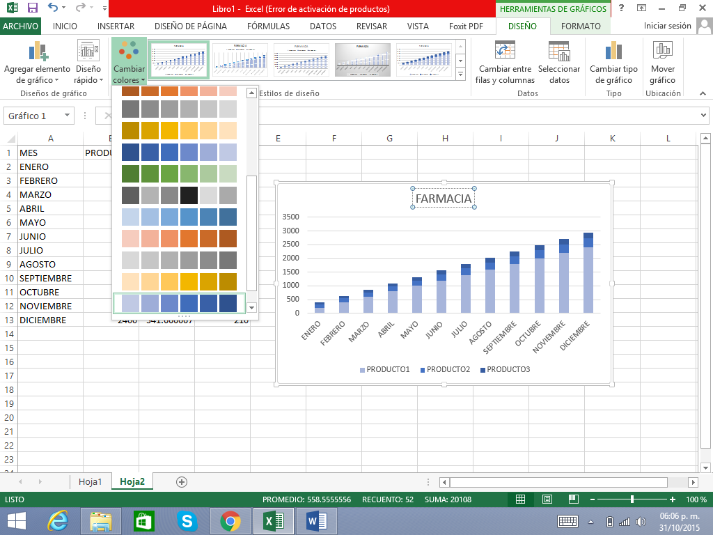
Task: Open Diseño rápido layout options
Action: 88,63
